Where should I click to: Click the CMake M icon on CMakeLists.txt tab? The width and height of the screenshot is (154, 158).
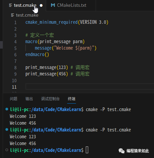pyautogui.click(x=53, y=5)
